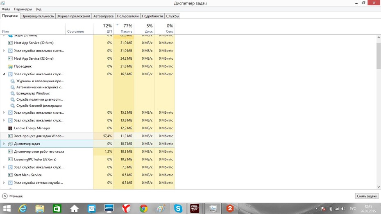Click the Снять задачу button
Image resolution: width=381 pixels, height=214 pixels.
tap(367, 196)
